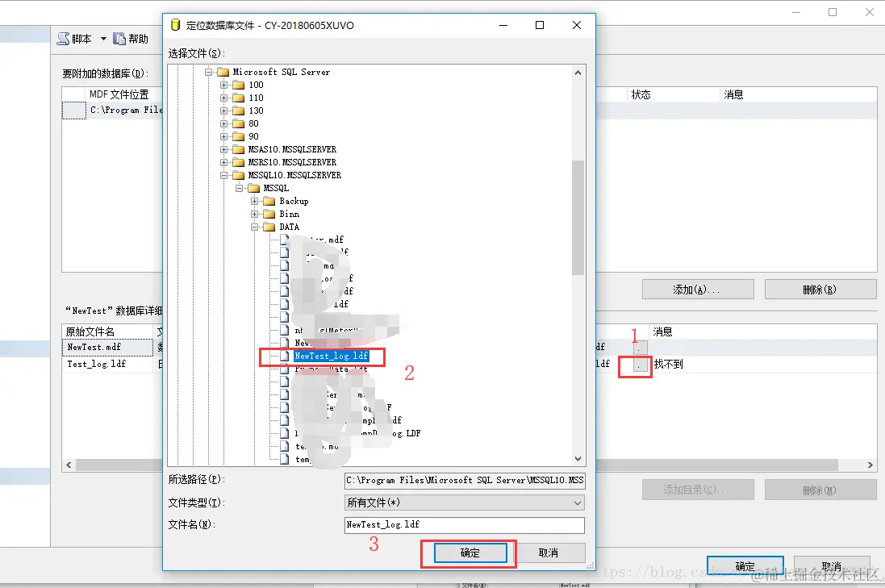
Task: Click the Not Found message cell
Action: coord(669,365)
